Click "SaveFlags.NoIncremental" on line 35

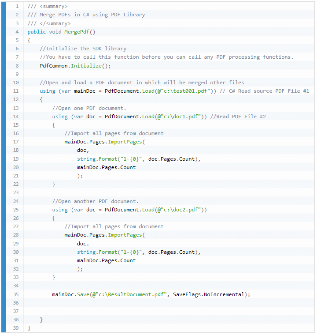point(209,294)
